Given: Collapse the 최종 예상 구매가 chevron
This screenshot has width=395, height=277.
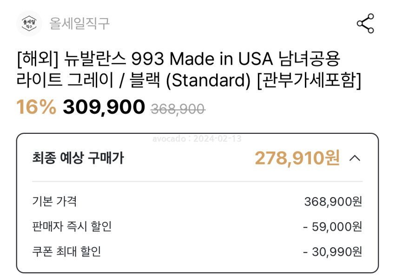Looking at the screenshot, I should (x=355, y=158).
